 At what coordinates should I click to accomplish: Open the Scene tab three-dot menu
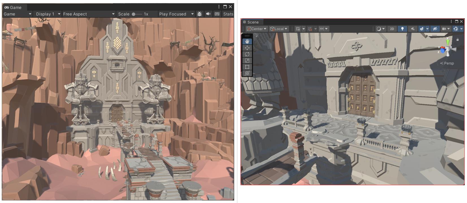[x=451, y=21]
